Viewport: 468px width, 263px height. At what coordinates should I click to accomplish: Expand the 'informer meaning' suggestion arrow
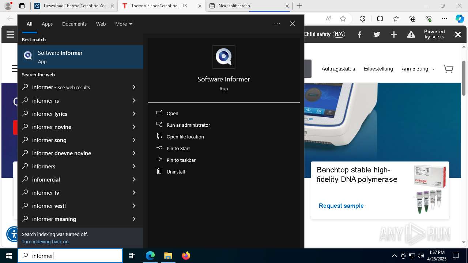[x=134, y=219]
